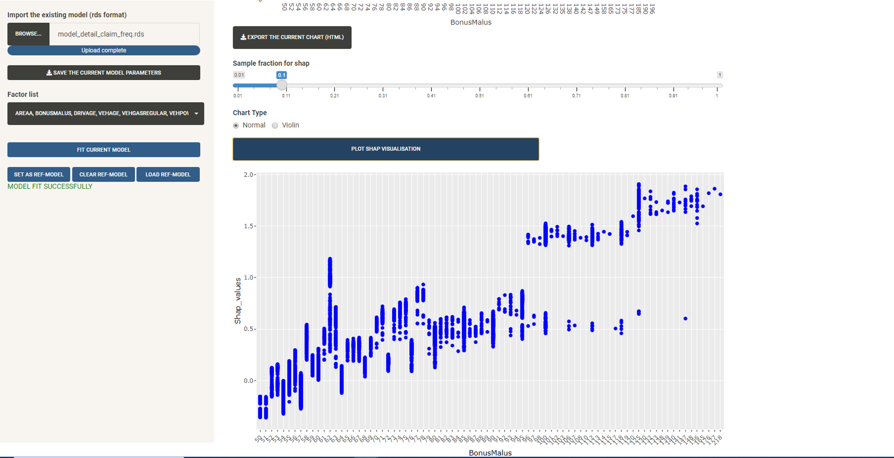Click the Upload complete progress bar

tap(103, 50)
